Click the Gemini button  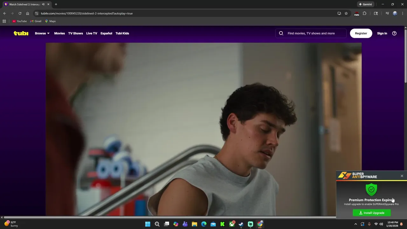pyautogui.click(x=365, y=4)
